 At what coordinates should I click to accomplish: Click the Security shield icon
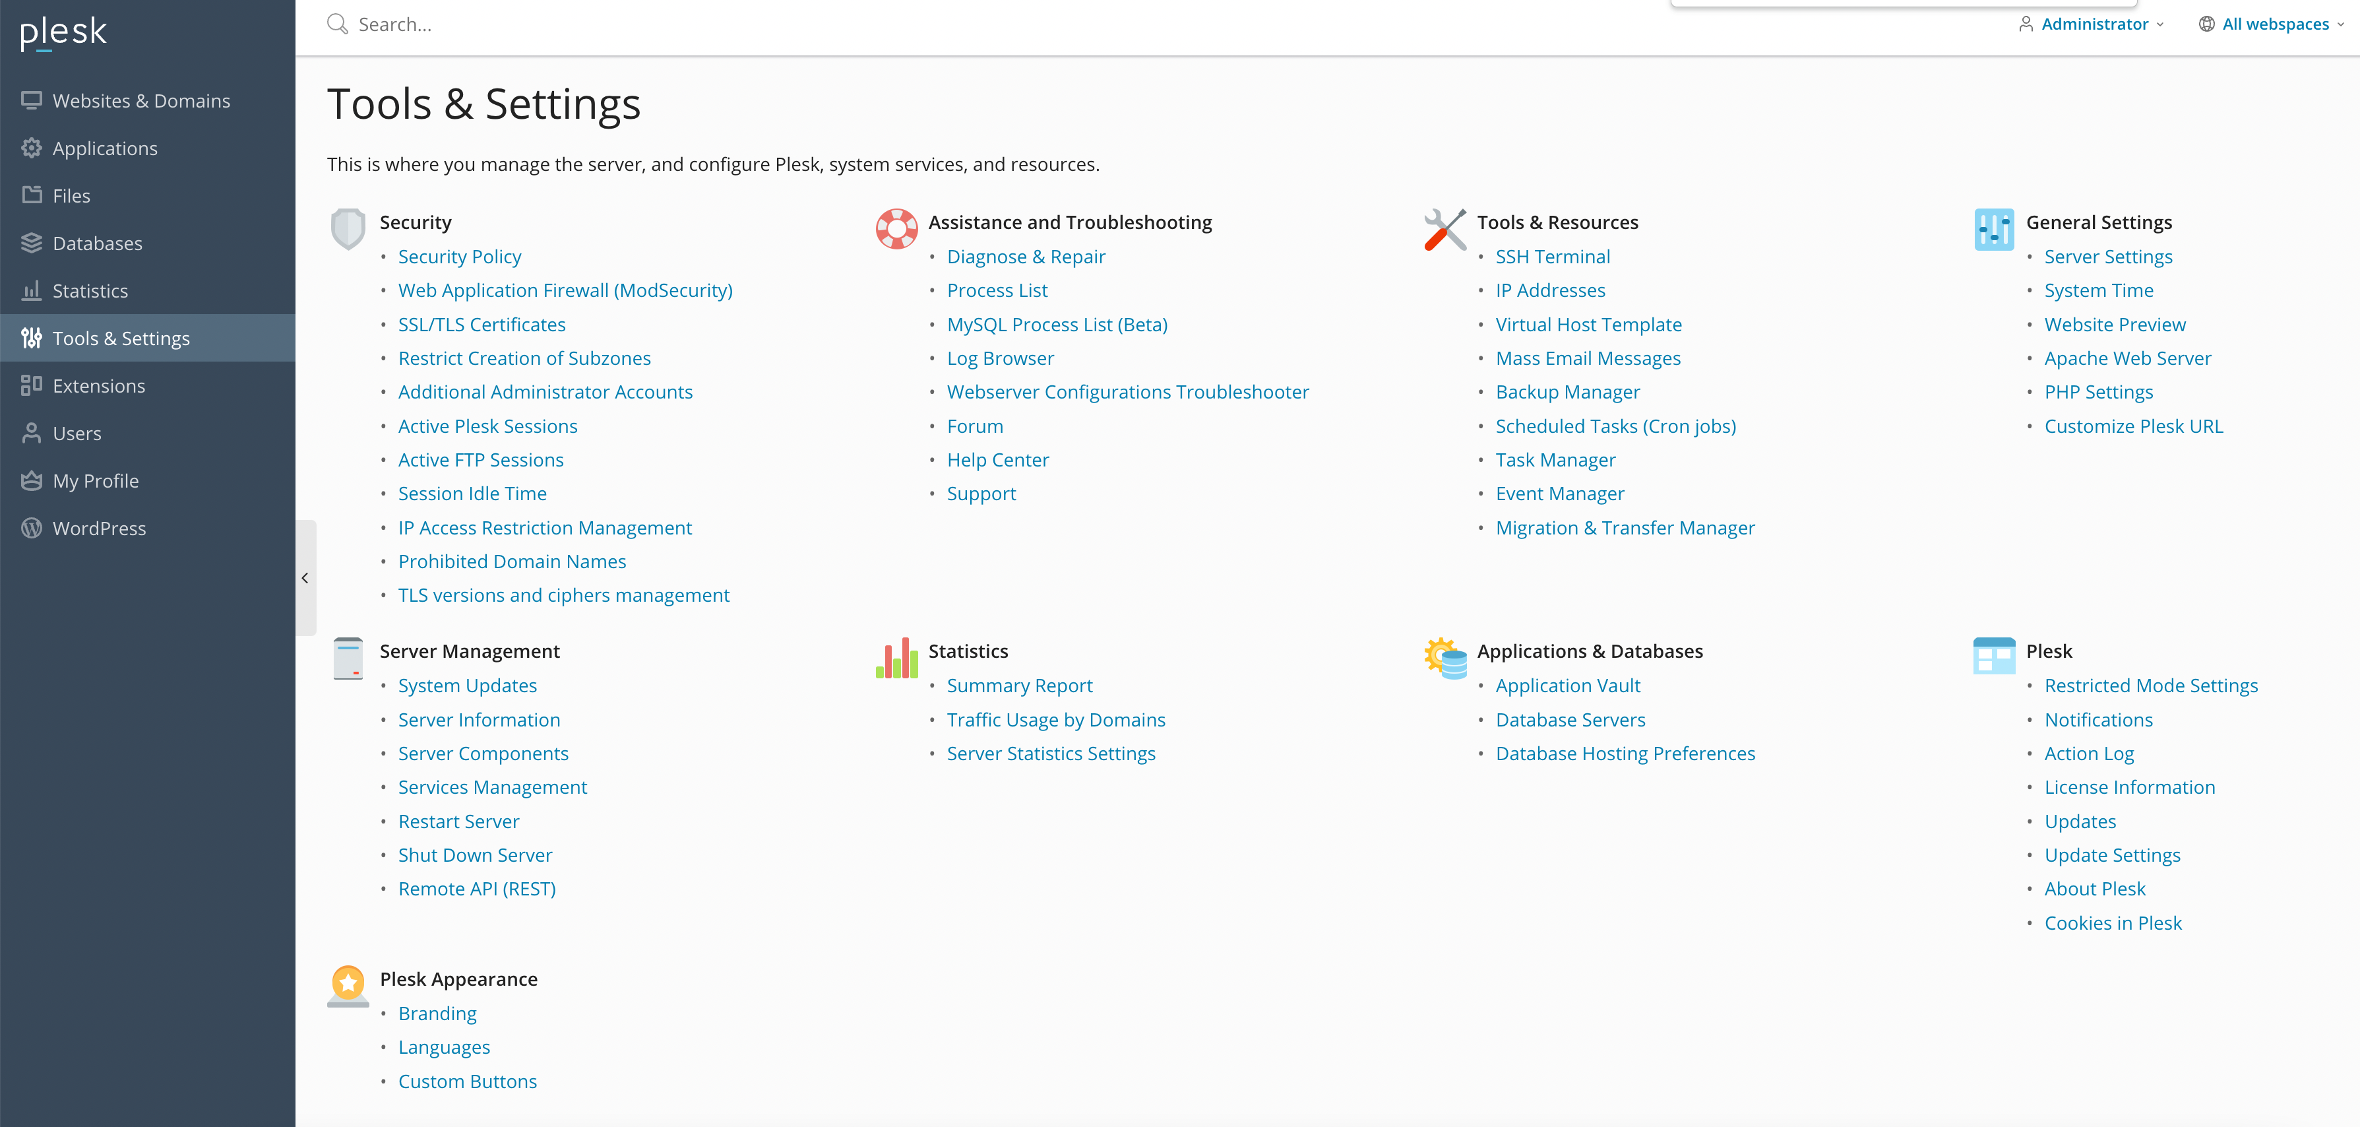[348, 229]
